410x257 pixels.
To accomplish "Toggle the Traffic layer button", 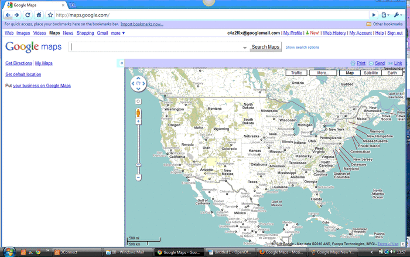I will tap(296, 73).
